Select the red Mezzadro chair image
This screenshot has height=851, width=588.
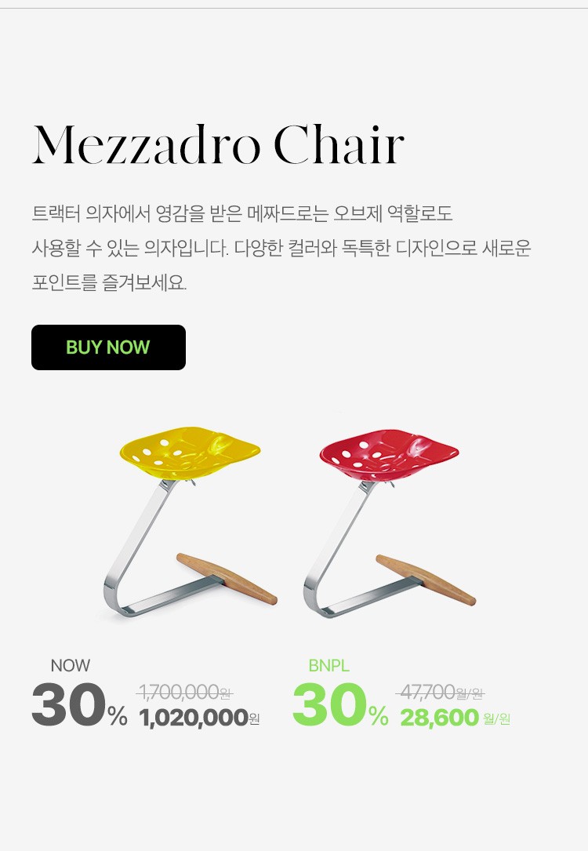click(390, 523)
